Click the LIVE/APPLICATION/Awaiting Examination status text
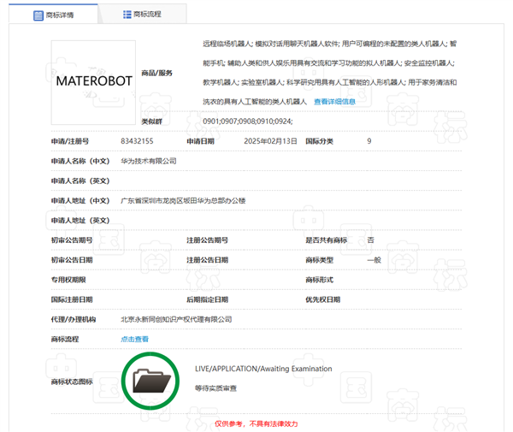Viewport: 513px width, 432px height. (263, 369)
